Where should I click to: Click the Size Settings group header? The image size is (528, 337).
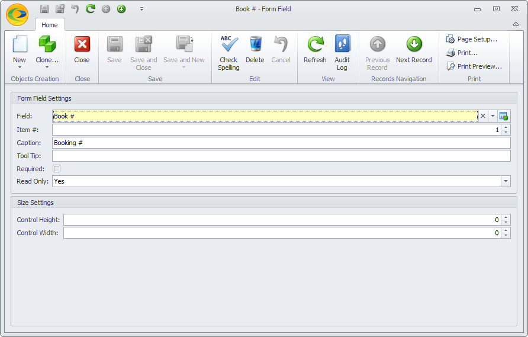(263, 203)
